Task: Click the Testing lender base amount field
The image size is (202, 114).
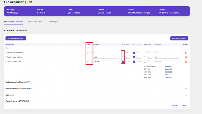Action: click(106, 62)
